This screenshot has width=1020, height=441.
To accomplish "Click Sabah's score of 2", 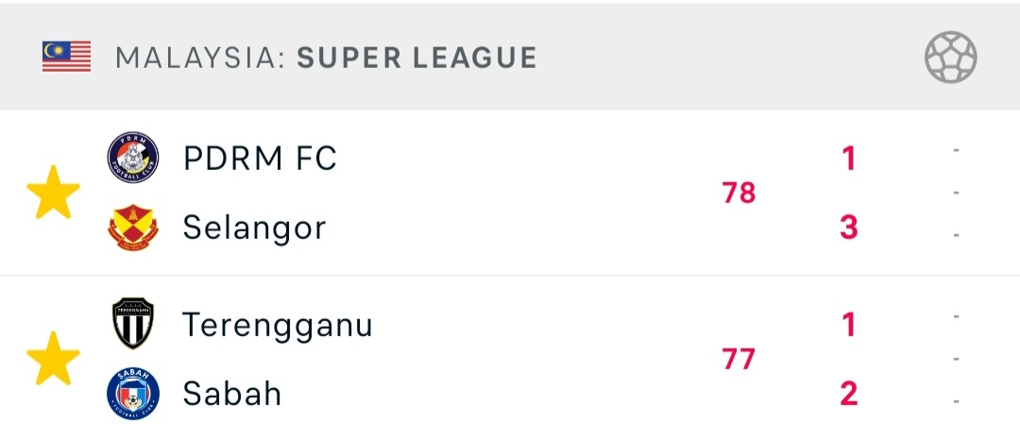I will pos(849,394).
